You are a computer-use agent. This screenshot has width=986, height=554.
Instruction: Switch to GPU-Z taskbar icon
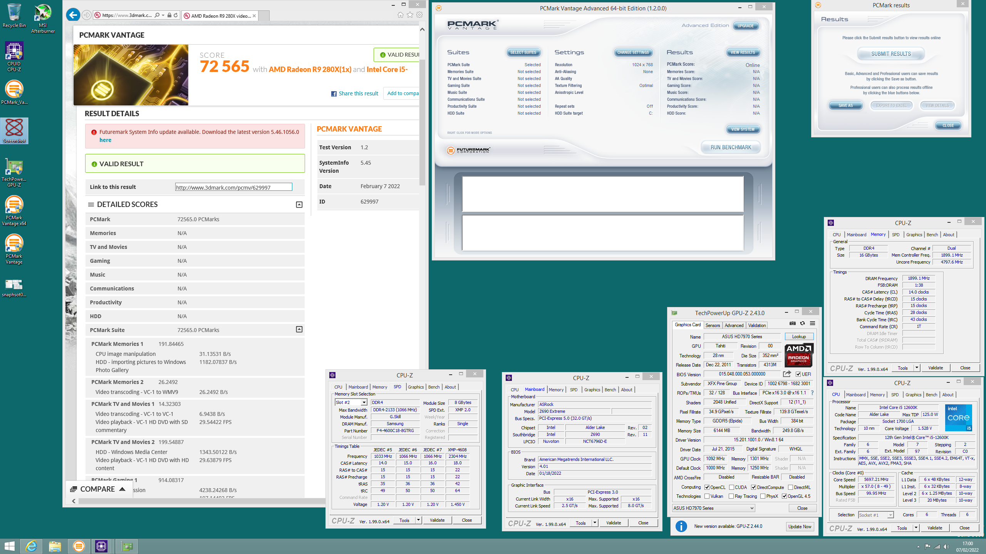click(127, 546)
